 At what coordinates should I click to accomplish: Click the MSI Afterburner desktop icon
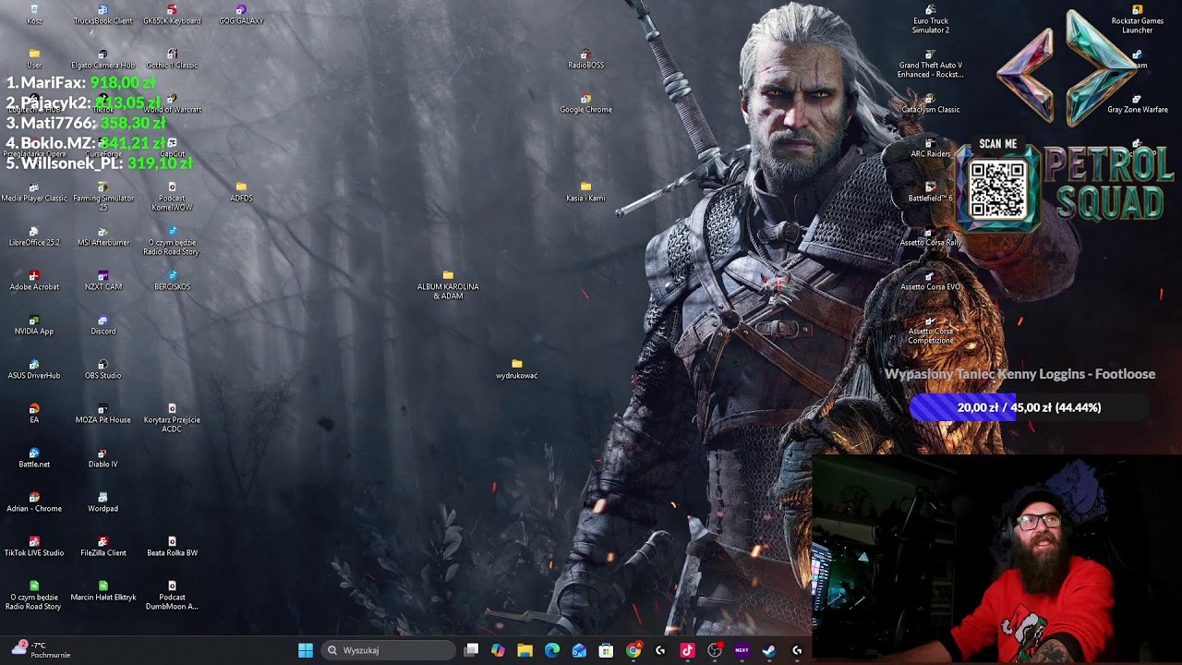[103, 236]
